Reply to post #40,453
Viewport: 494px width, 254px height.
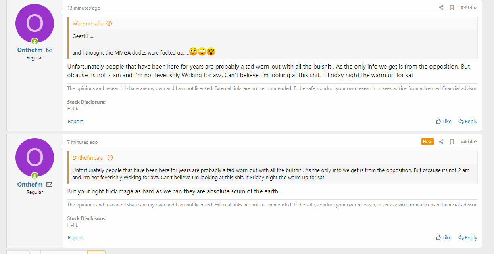(468, 238)
